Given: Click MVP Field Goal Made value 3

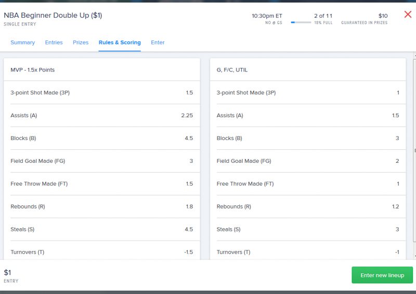Looking at the screenshot, I should pos(191,161).
